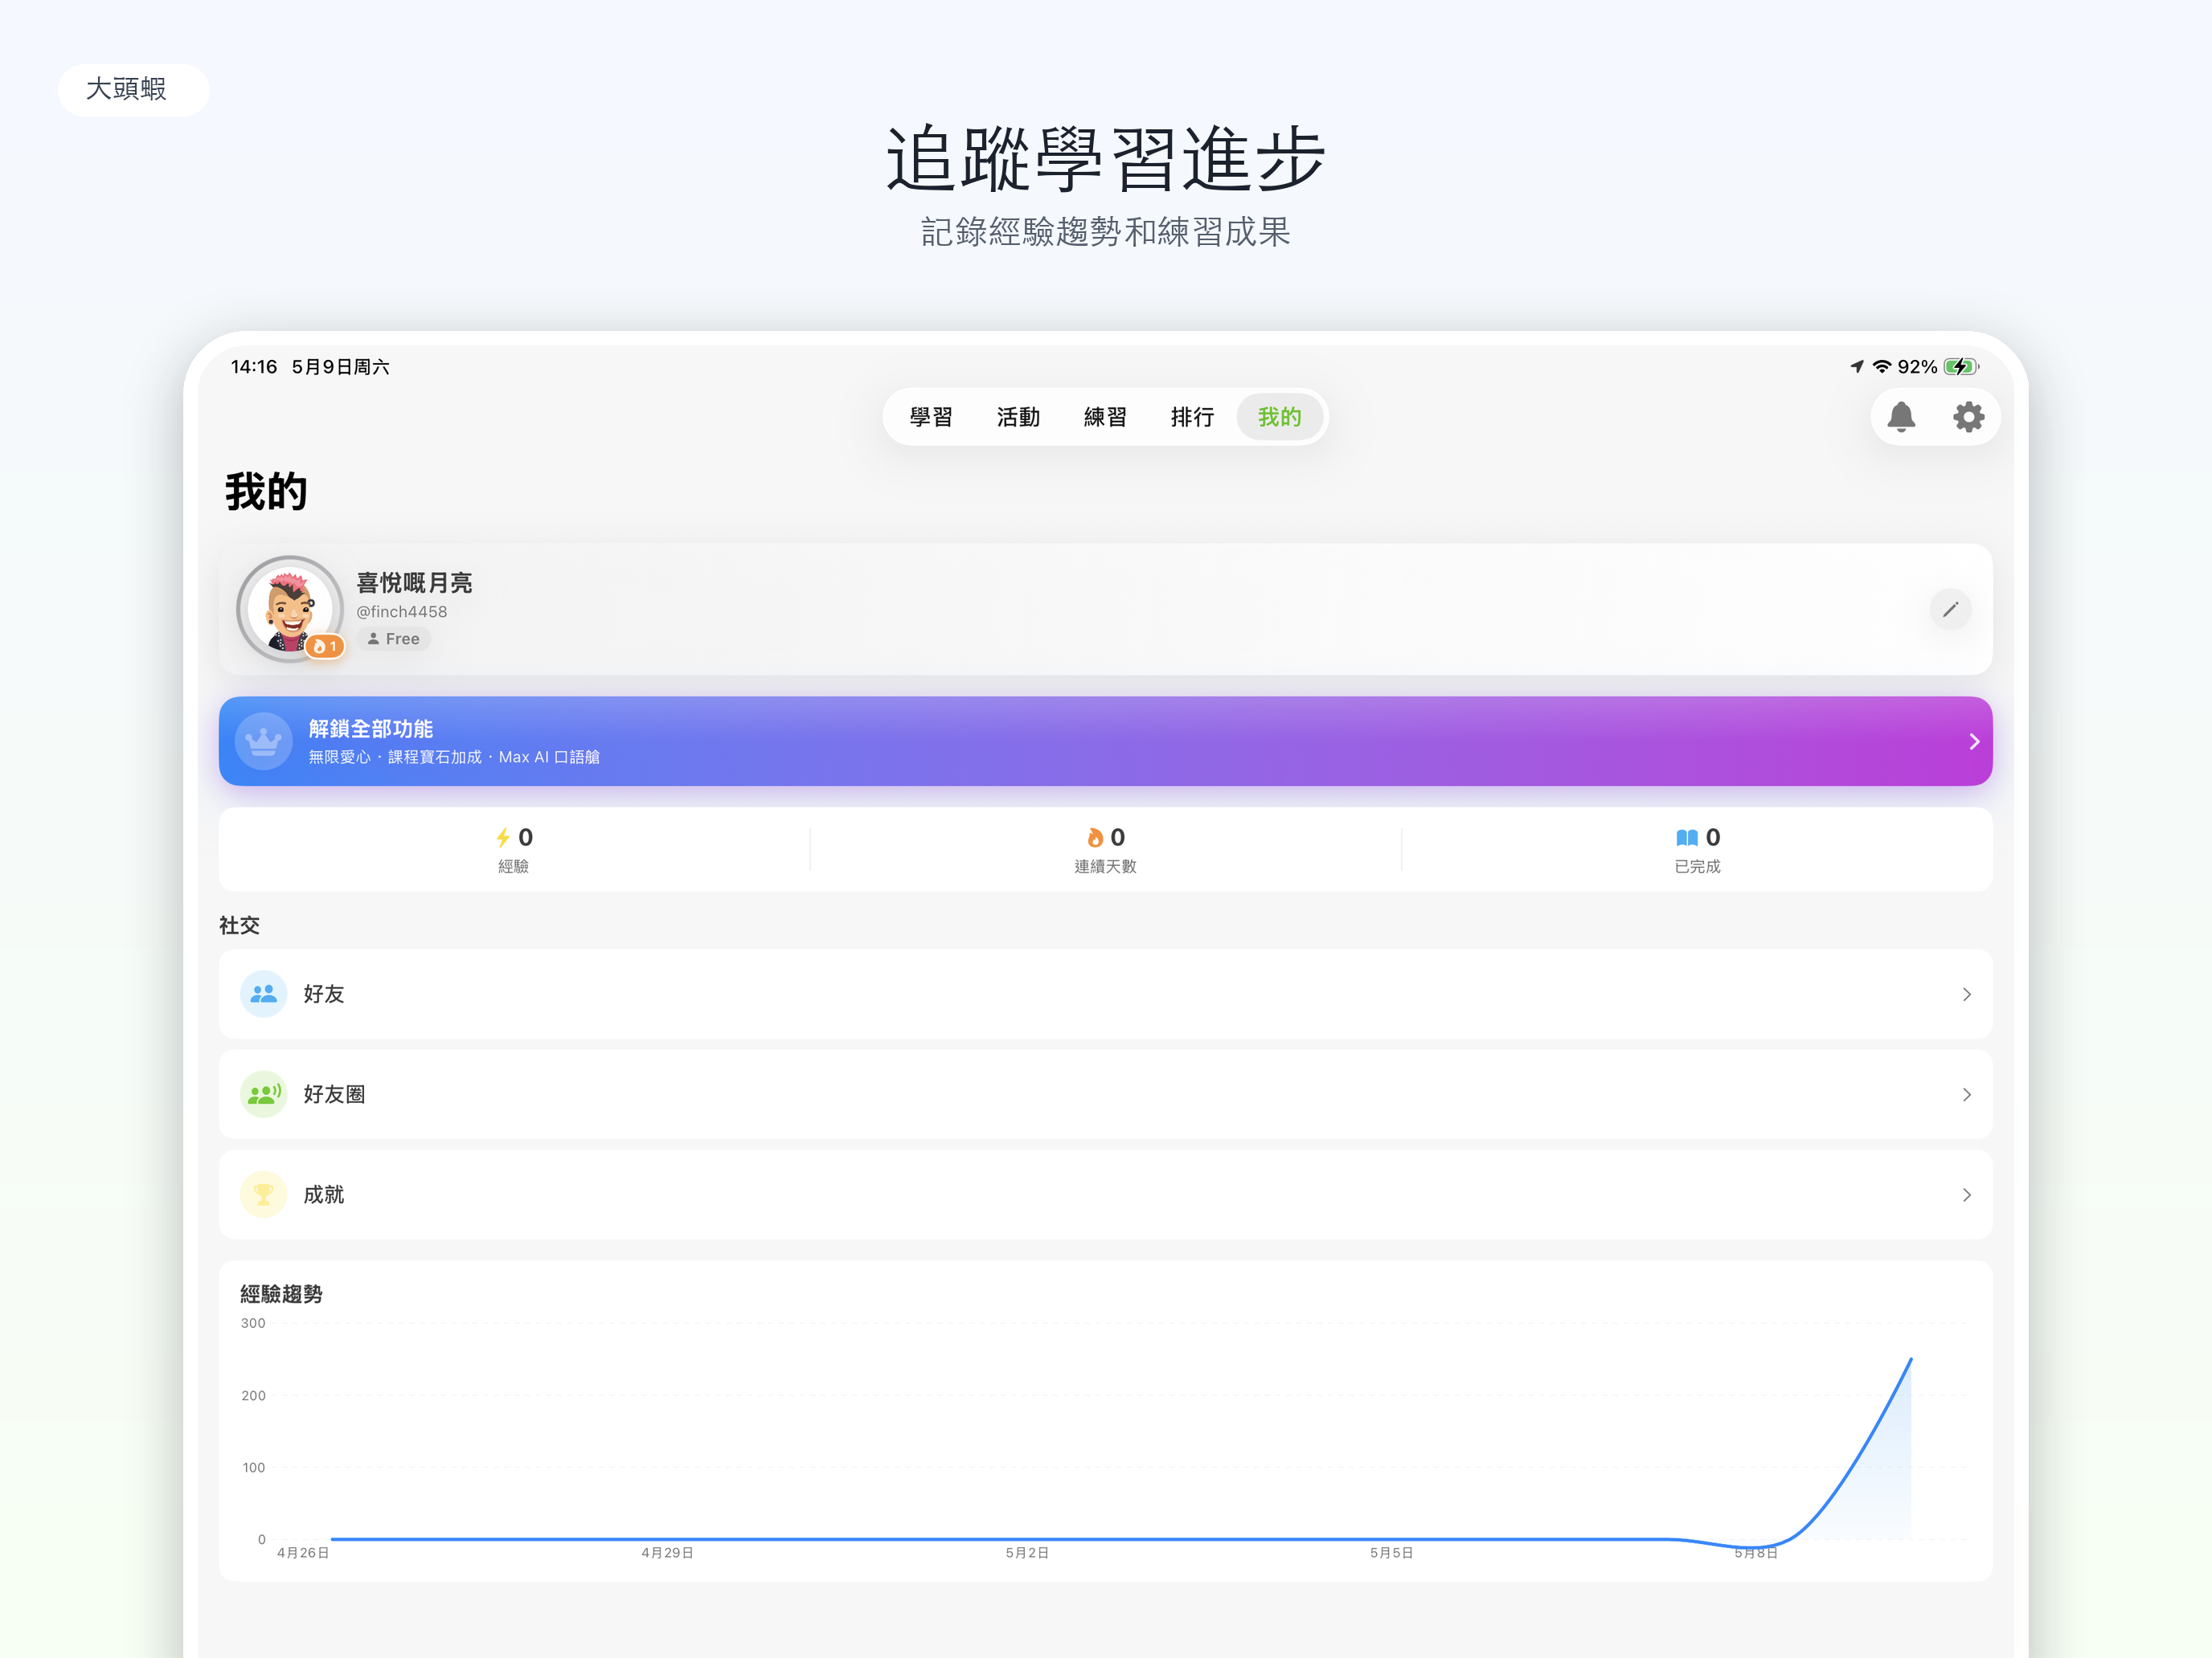Screen dimensions: 2212x1658
Task: Open the 成就 achievements row
Action: (1105, 1194)
